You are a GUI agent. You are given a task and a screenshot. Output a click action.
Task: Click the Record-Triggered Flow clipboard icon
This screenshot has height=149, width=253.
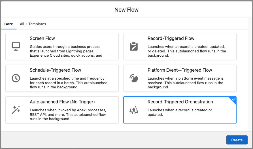(133, 46)
